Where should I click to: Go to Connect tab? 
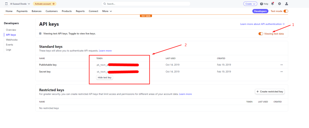[x=94, y=11]
